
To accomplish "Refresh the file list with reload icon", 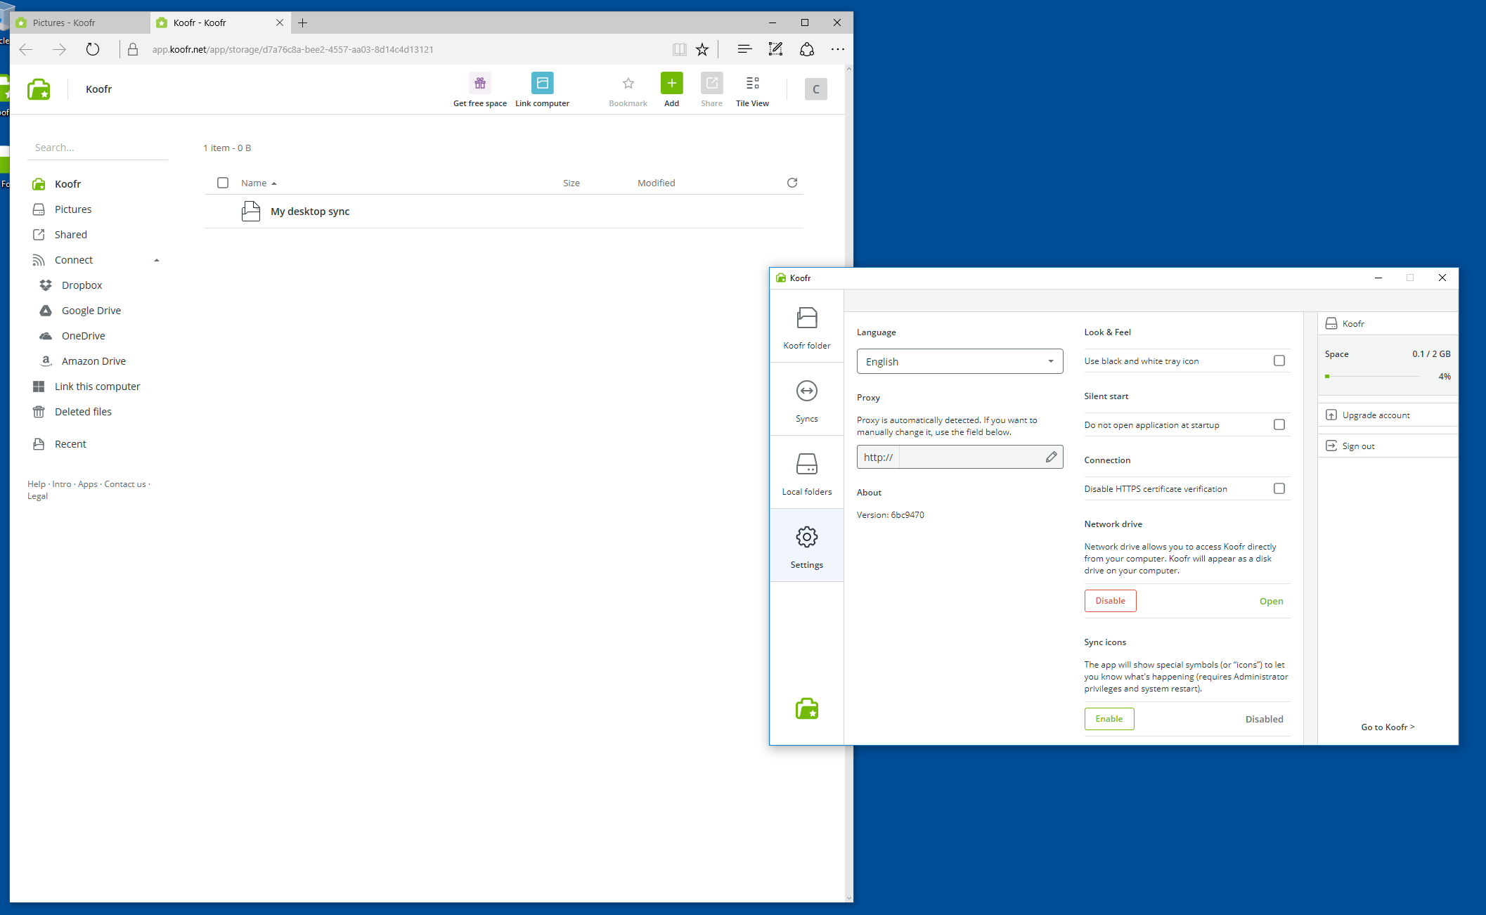I will (x=792, y=183).
